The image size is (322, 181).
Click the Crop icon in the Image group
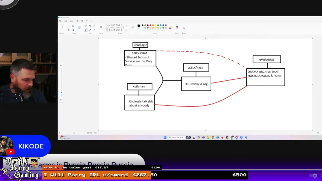coord(69,26)
